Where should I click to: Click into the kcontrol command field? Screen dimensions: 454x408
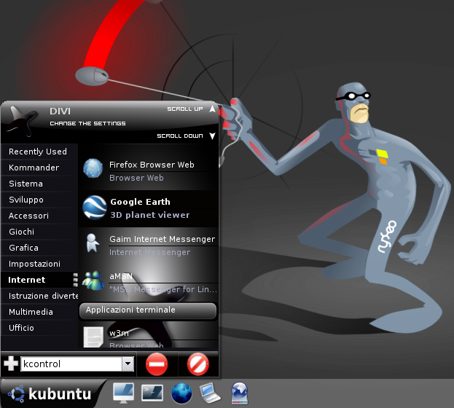tap(71, 364)
